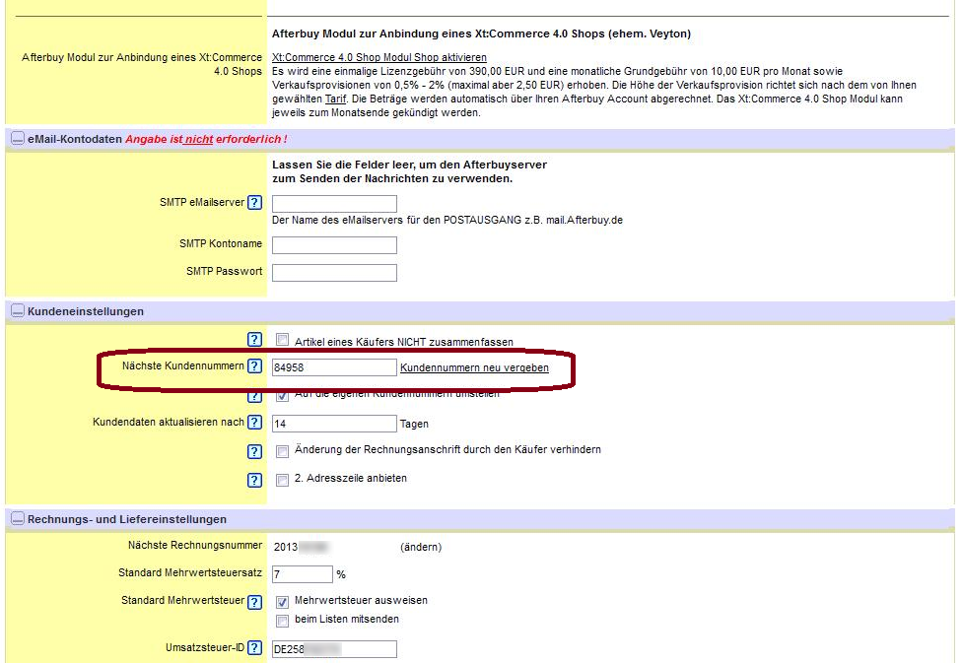Image resolution: width=962 pixels, height=663 pixels.
Task: Open help for Artikel zusammenfassen option
Action: 254,340
